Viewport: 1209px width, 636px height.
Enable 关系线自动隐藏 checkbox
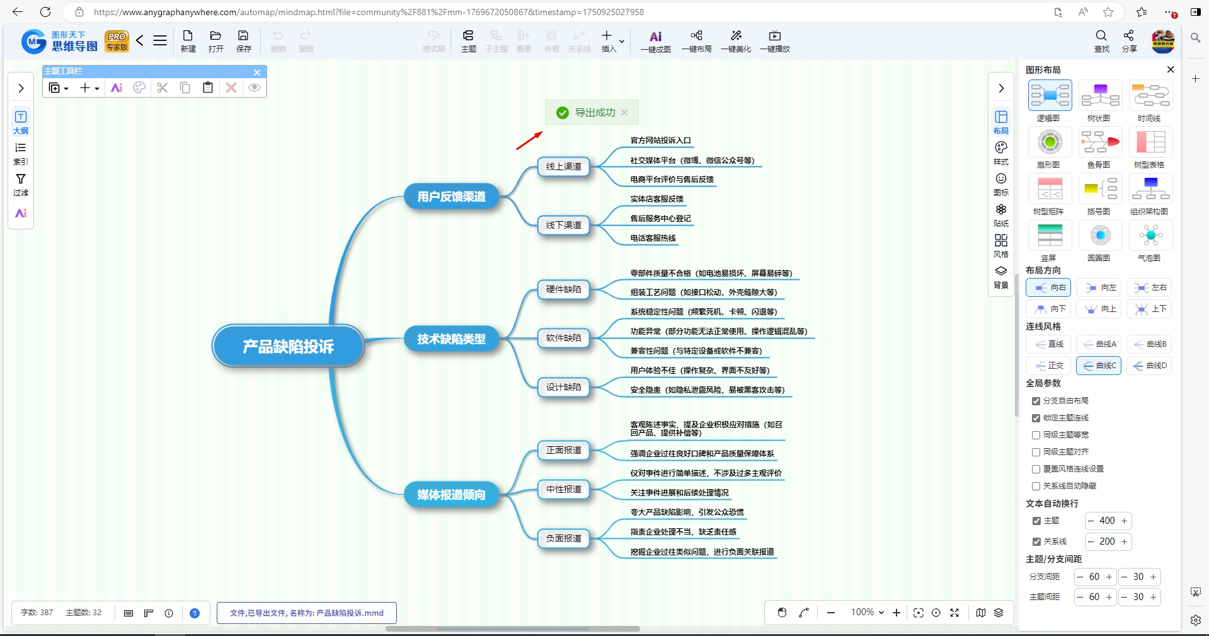1036,486
